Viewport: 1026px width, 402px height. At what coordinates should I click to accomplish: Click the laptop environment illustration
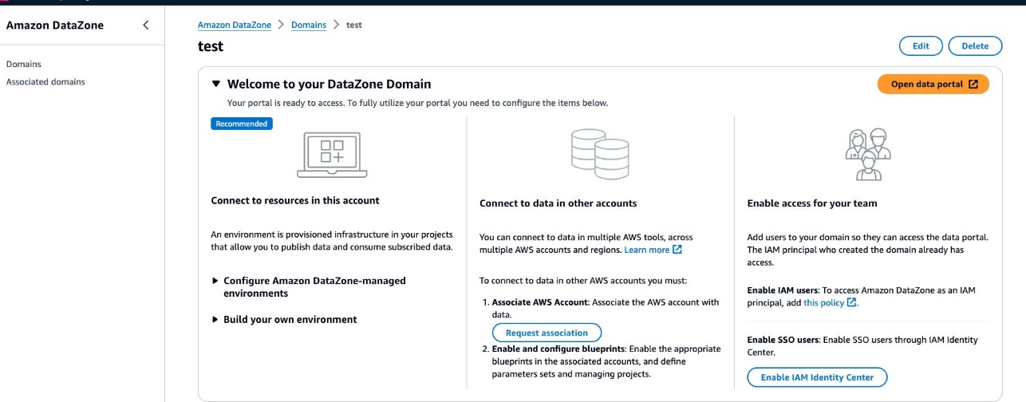pyautogui.click(x=332, y=156)
